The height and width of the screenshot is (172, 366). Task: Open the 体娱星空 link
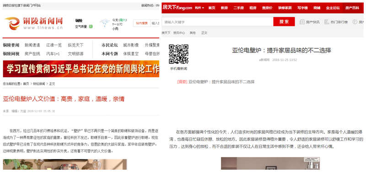click(x=131, y=54)
